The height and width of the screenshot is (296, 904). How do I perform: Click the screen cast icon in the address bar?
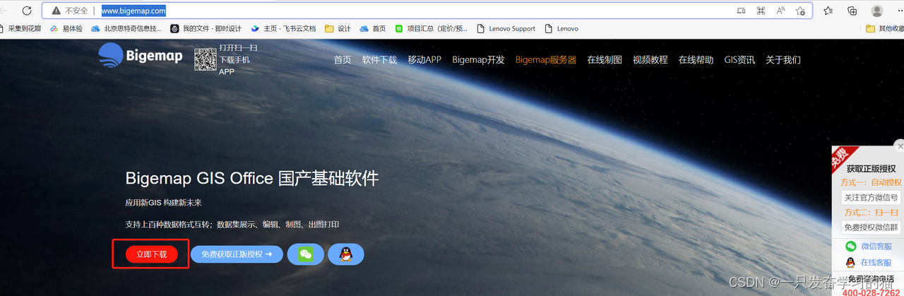point(741,11)
